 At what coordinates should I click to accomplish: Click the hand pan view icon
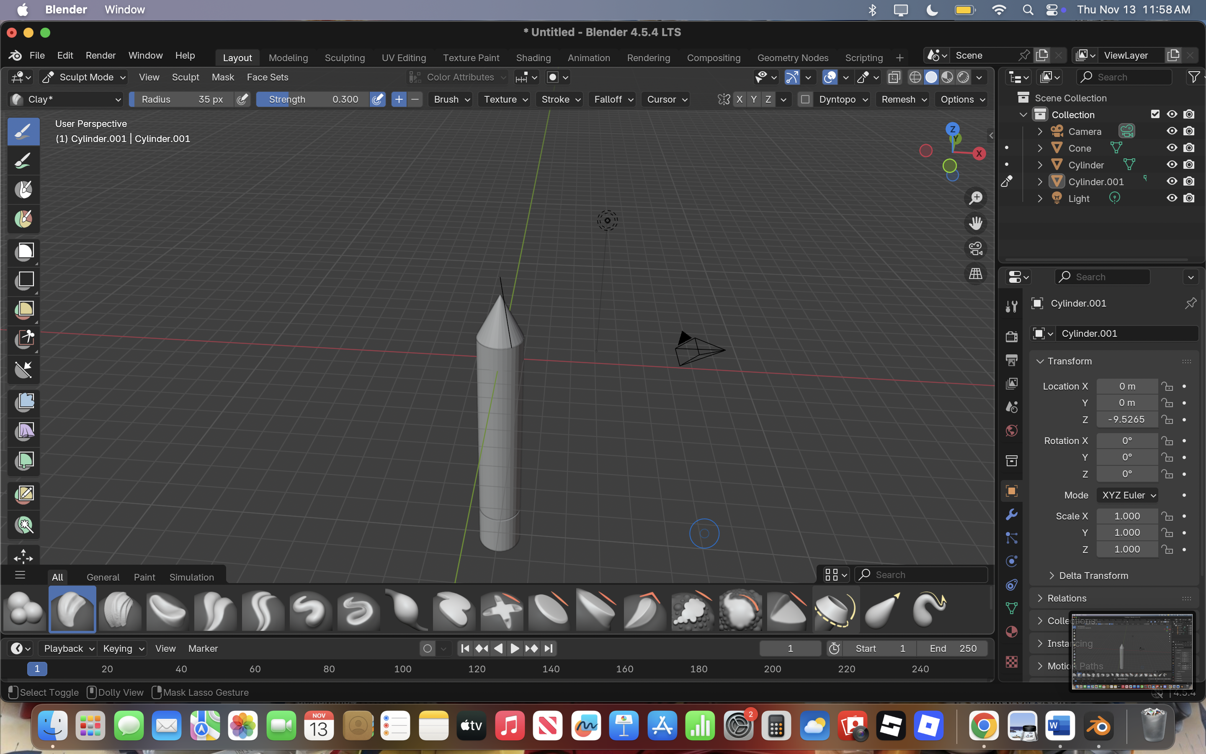pos(975,223)
